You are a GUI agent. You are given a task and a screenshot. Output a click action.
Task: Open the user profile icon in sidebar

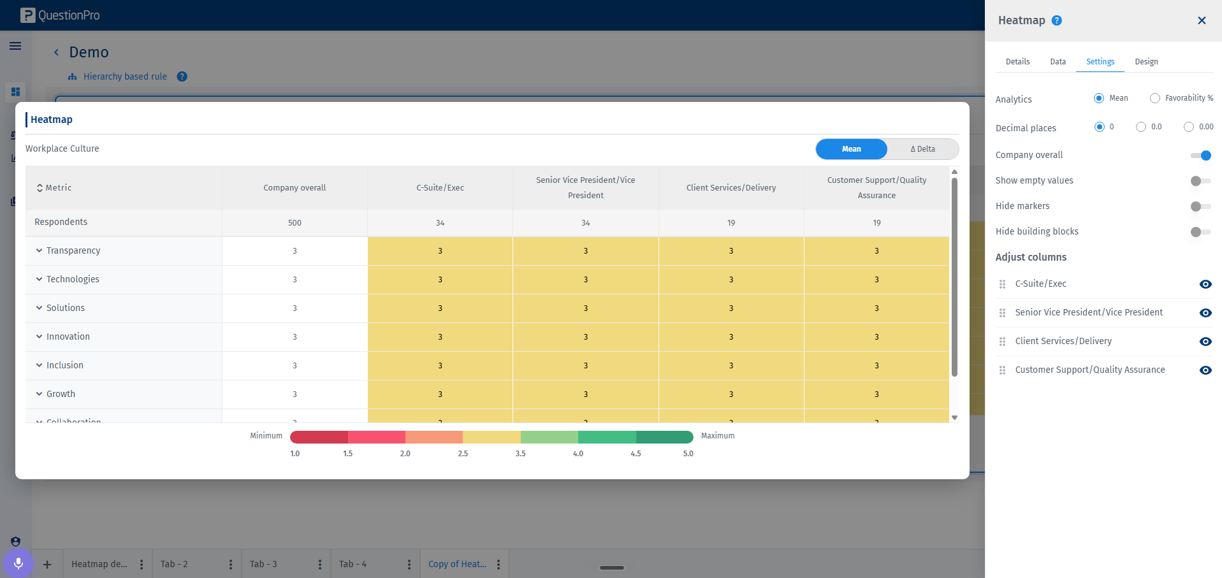click(15, 542)
